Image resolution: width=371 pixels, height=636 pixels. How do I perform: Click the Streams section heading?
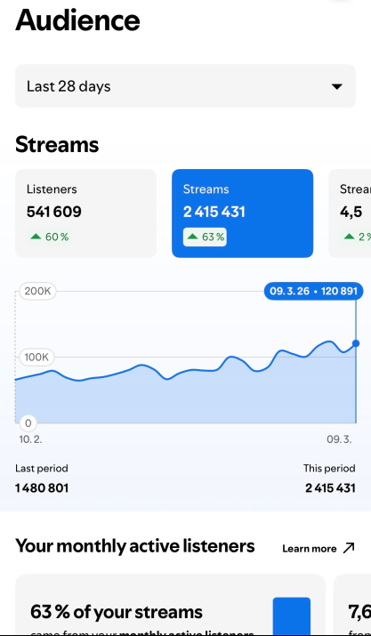click(57, 144)
